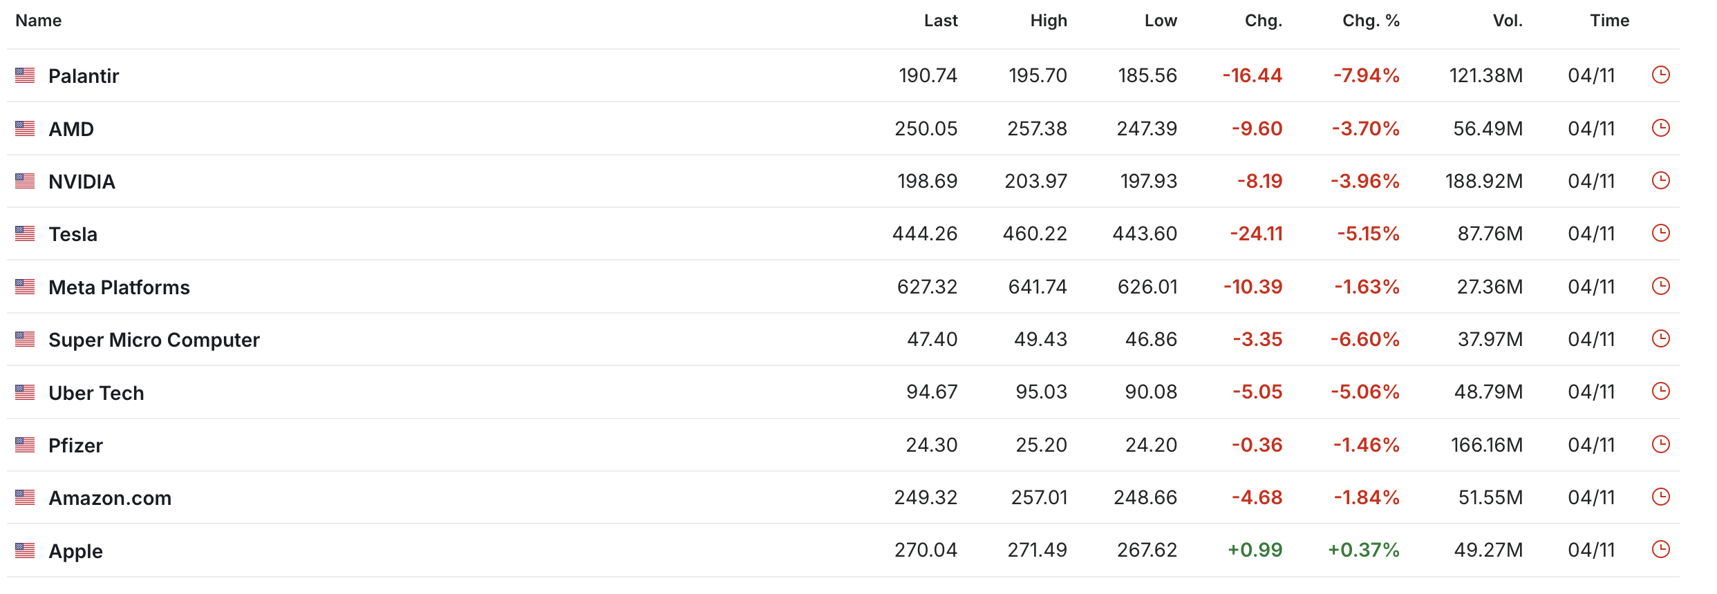This screenshot has height=594, width=1717.
Task: Click Tesla's last price 444.26
Action: [x=924, y=233]
